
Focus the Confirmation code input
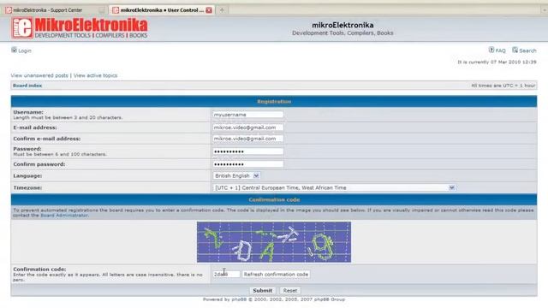(x=226, y=275)
